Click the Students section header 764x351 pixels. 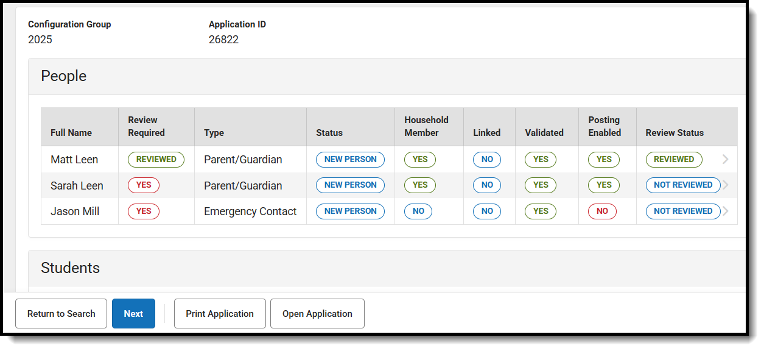pos(71,268)
